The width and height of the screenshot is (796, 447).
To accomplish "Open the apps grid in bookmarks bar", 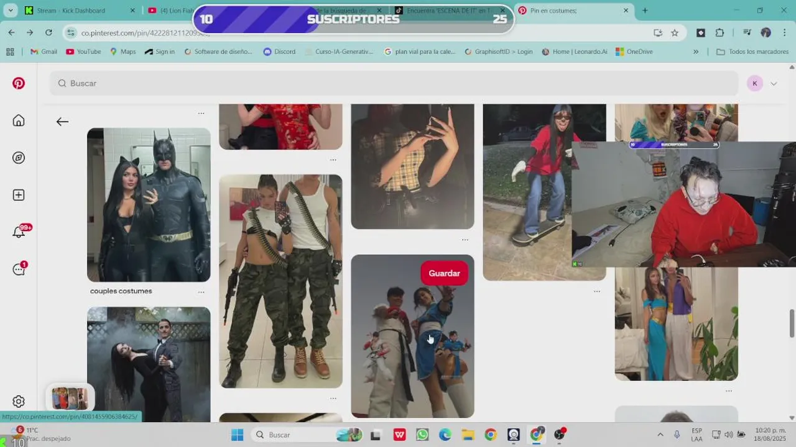I will click(9, 52).
